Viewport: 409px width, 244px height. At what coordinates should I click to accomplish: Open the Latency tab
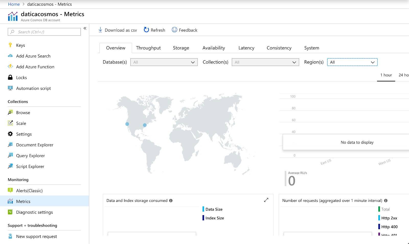246,48
